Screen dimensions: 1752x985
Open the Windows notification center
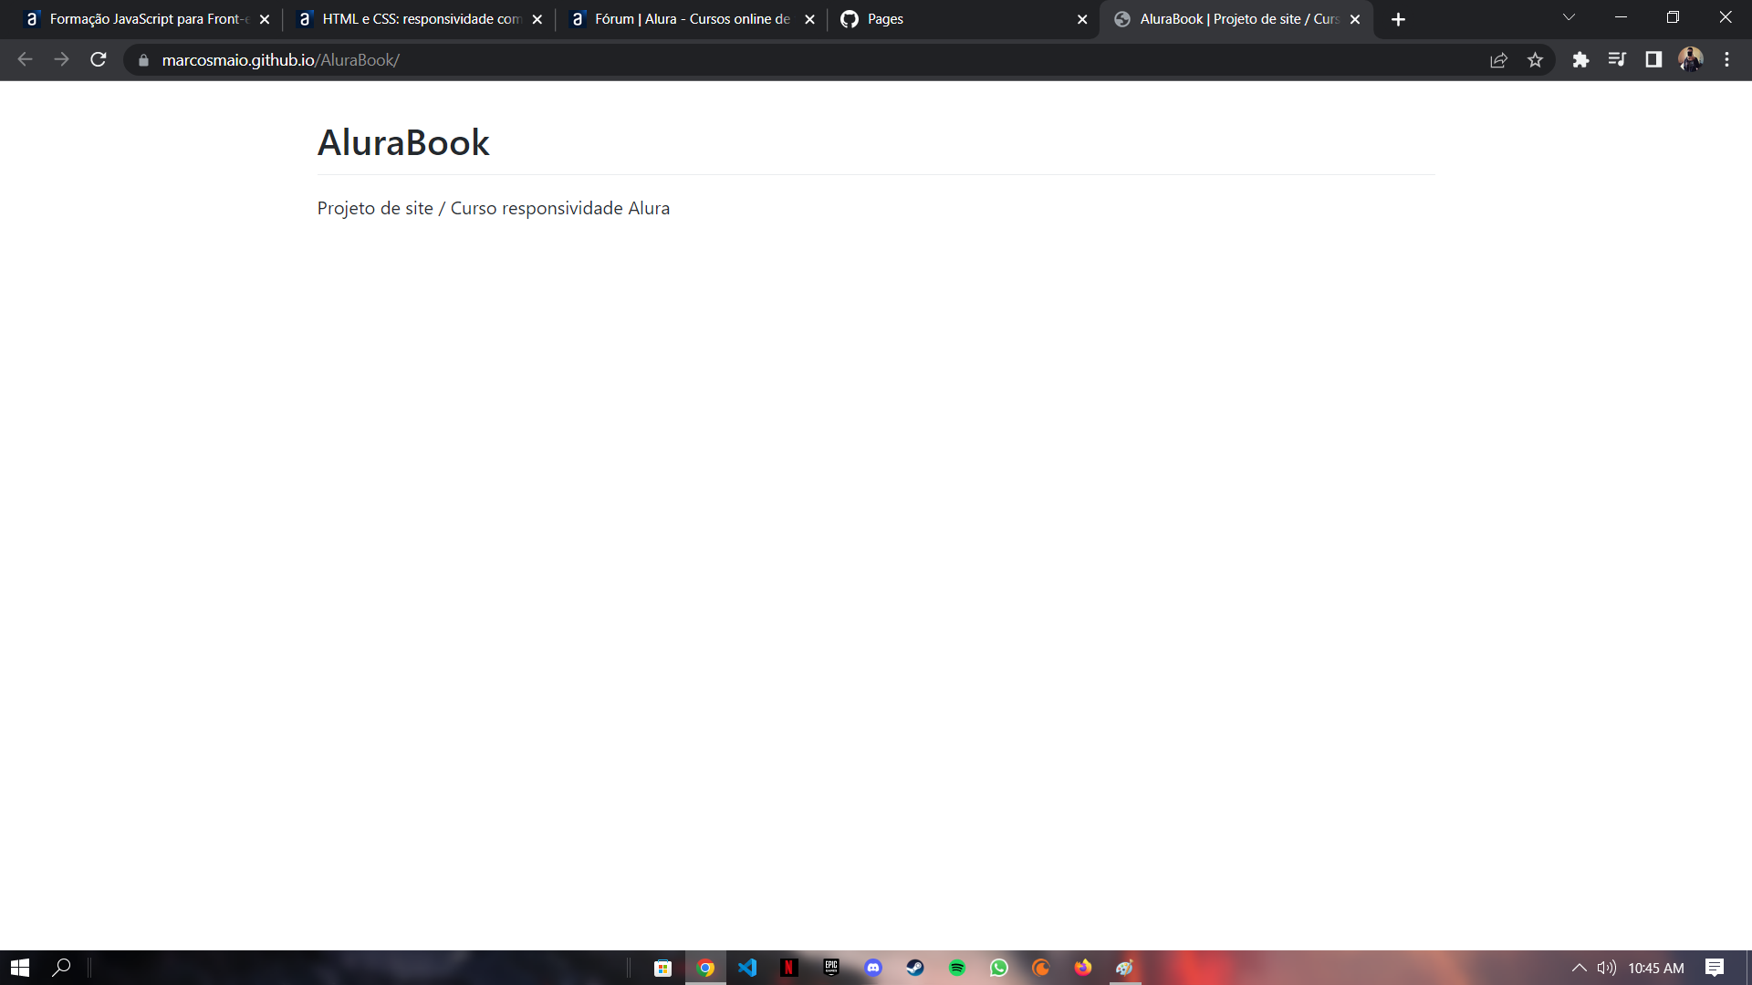tap(1715, 968)
